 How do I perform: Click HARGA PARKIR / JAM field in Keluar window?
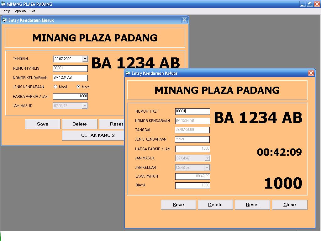(x=192, y=149)
